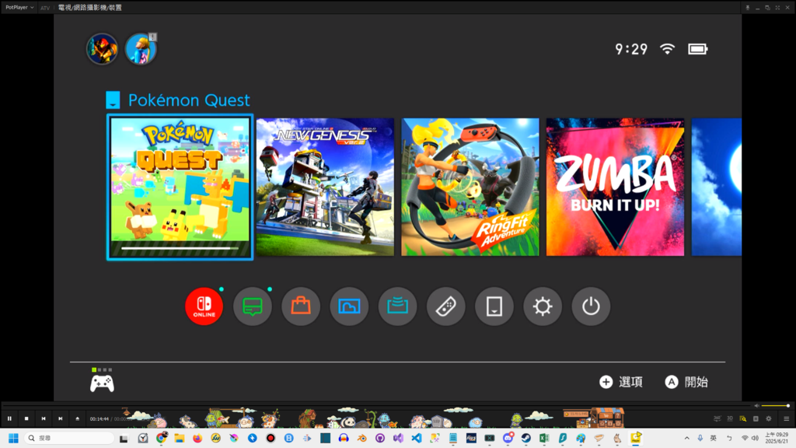Image resolution: width=796 pixels, height=448 pixels.
Task: Click the game controller status icon
Action: (x=102, y=383)
